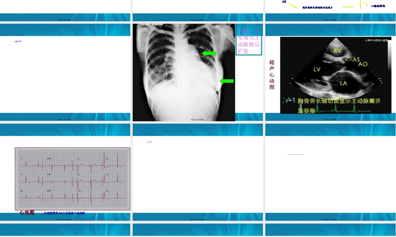Image resolution: width=396 pixels, height=237 pixels.
Task: Select the ECG tracing image
Action: [x=72, y=179]
